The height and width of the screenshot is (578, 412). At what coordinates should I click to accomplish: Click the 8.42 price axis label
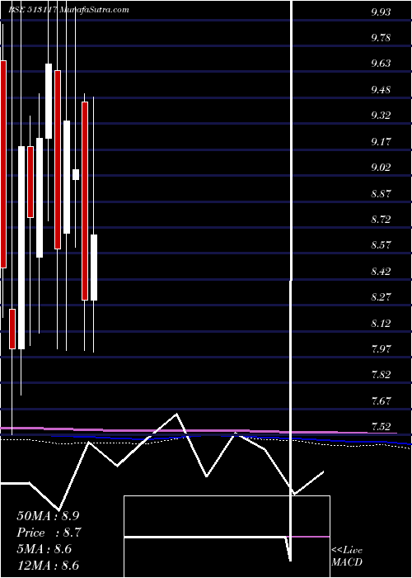(x=381, y=272)
